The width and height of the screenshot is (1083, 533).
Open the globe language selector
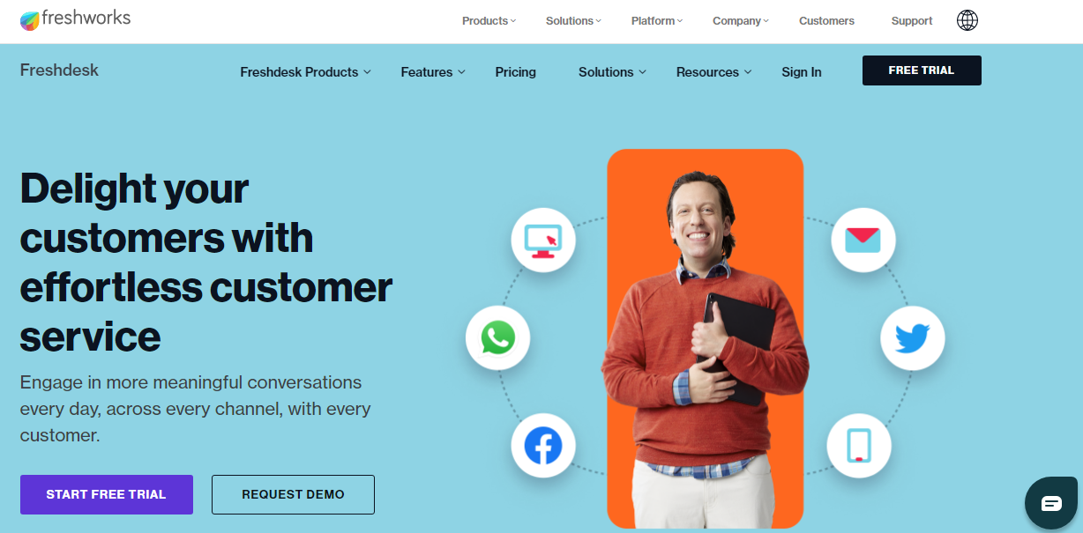tap(967, 20)
